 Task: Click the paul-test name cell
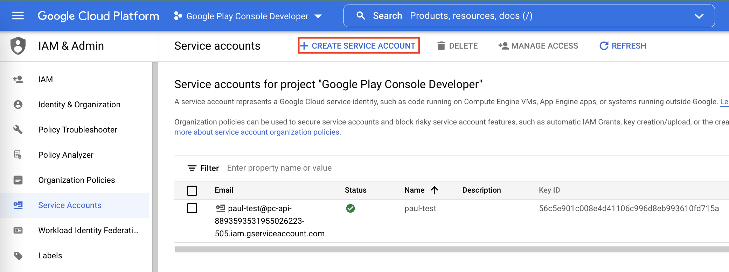tap(420, 209)
